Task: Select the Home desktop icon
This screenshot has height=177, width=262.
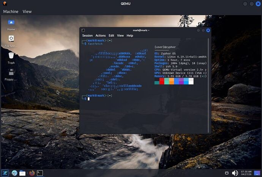Action: coord(11,25)
